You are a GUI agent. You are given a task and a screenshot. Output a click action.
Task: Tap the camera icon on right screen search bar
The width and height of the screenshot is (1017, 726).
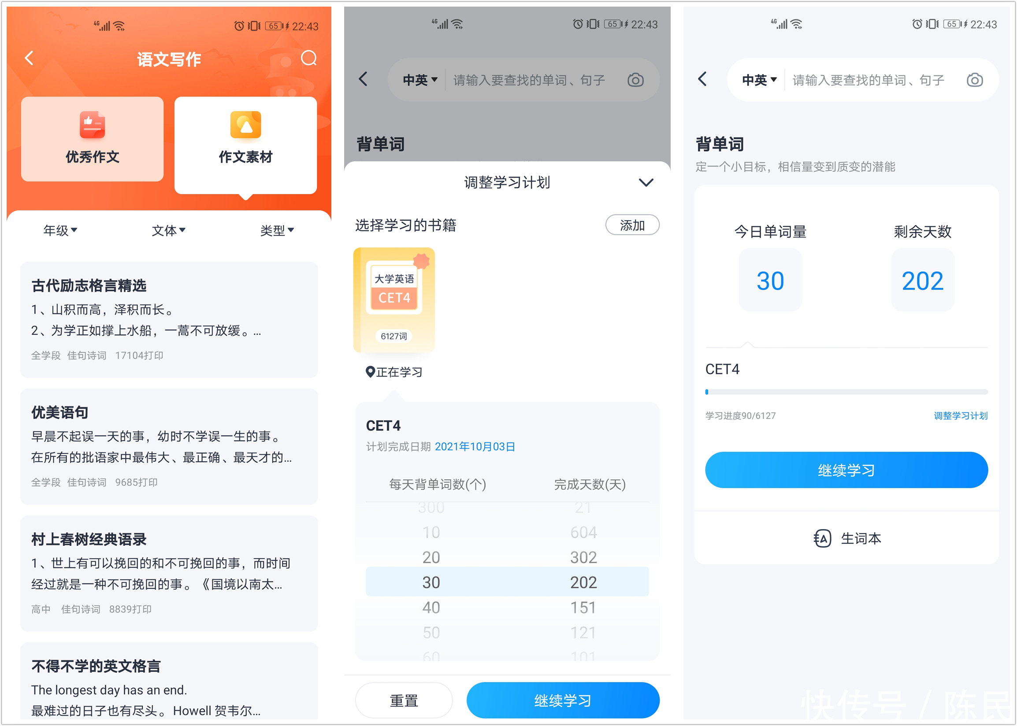pos(975,79)
